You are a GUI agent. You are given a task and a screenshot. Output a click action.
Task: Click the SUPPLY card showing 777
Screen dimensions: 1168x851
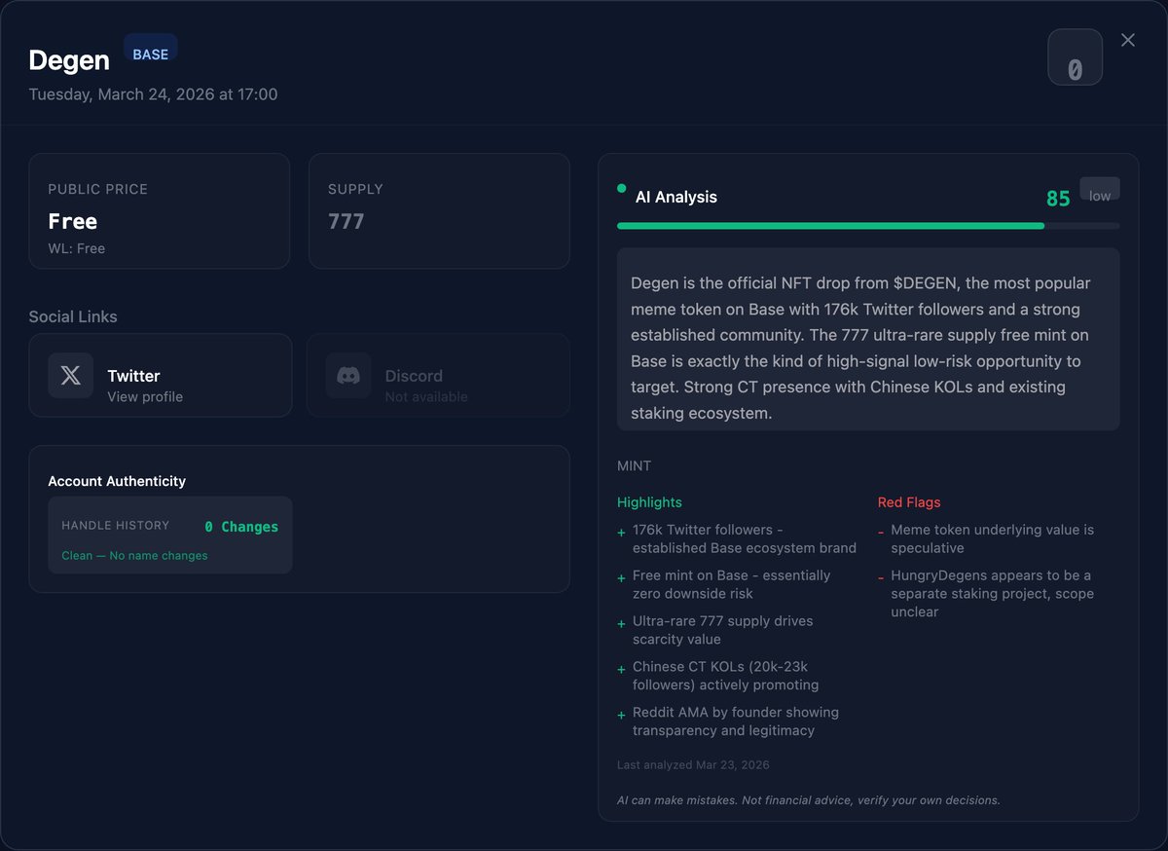(x=439, y=211)
